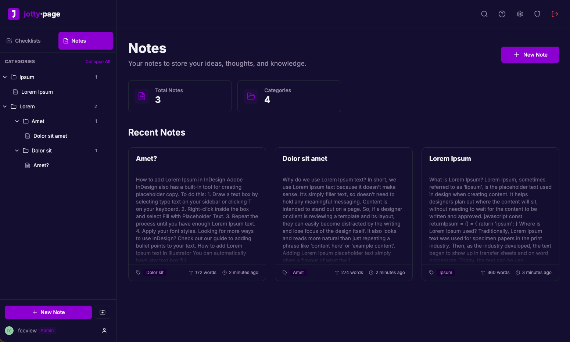
Task: Collapse the Ipsum category chevron
Action: (5, 77)
